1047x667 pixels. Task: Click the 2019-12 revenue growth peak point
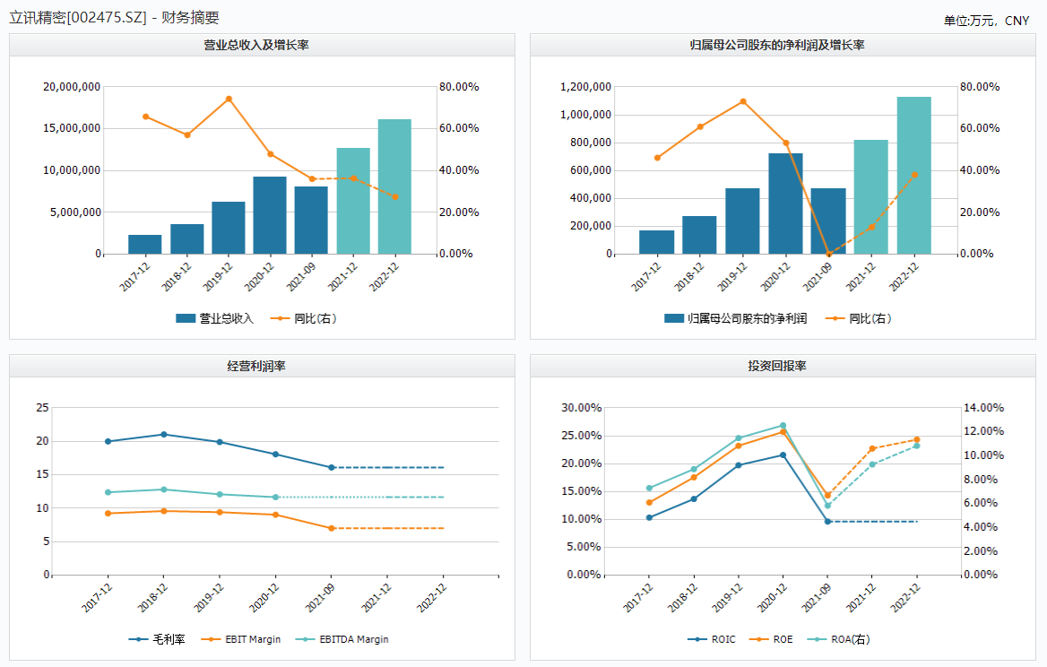click(x=229, y=99)
